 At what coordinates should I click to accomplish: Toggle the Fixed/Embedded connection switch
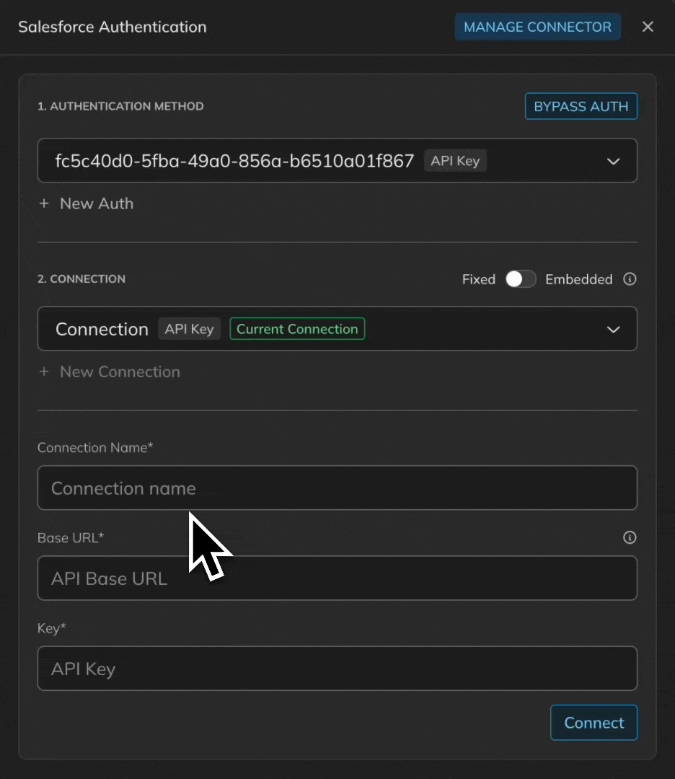point(520,279)
